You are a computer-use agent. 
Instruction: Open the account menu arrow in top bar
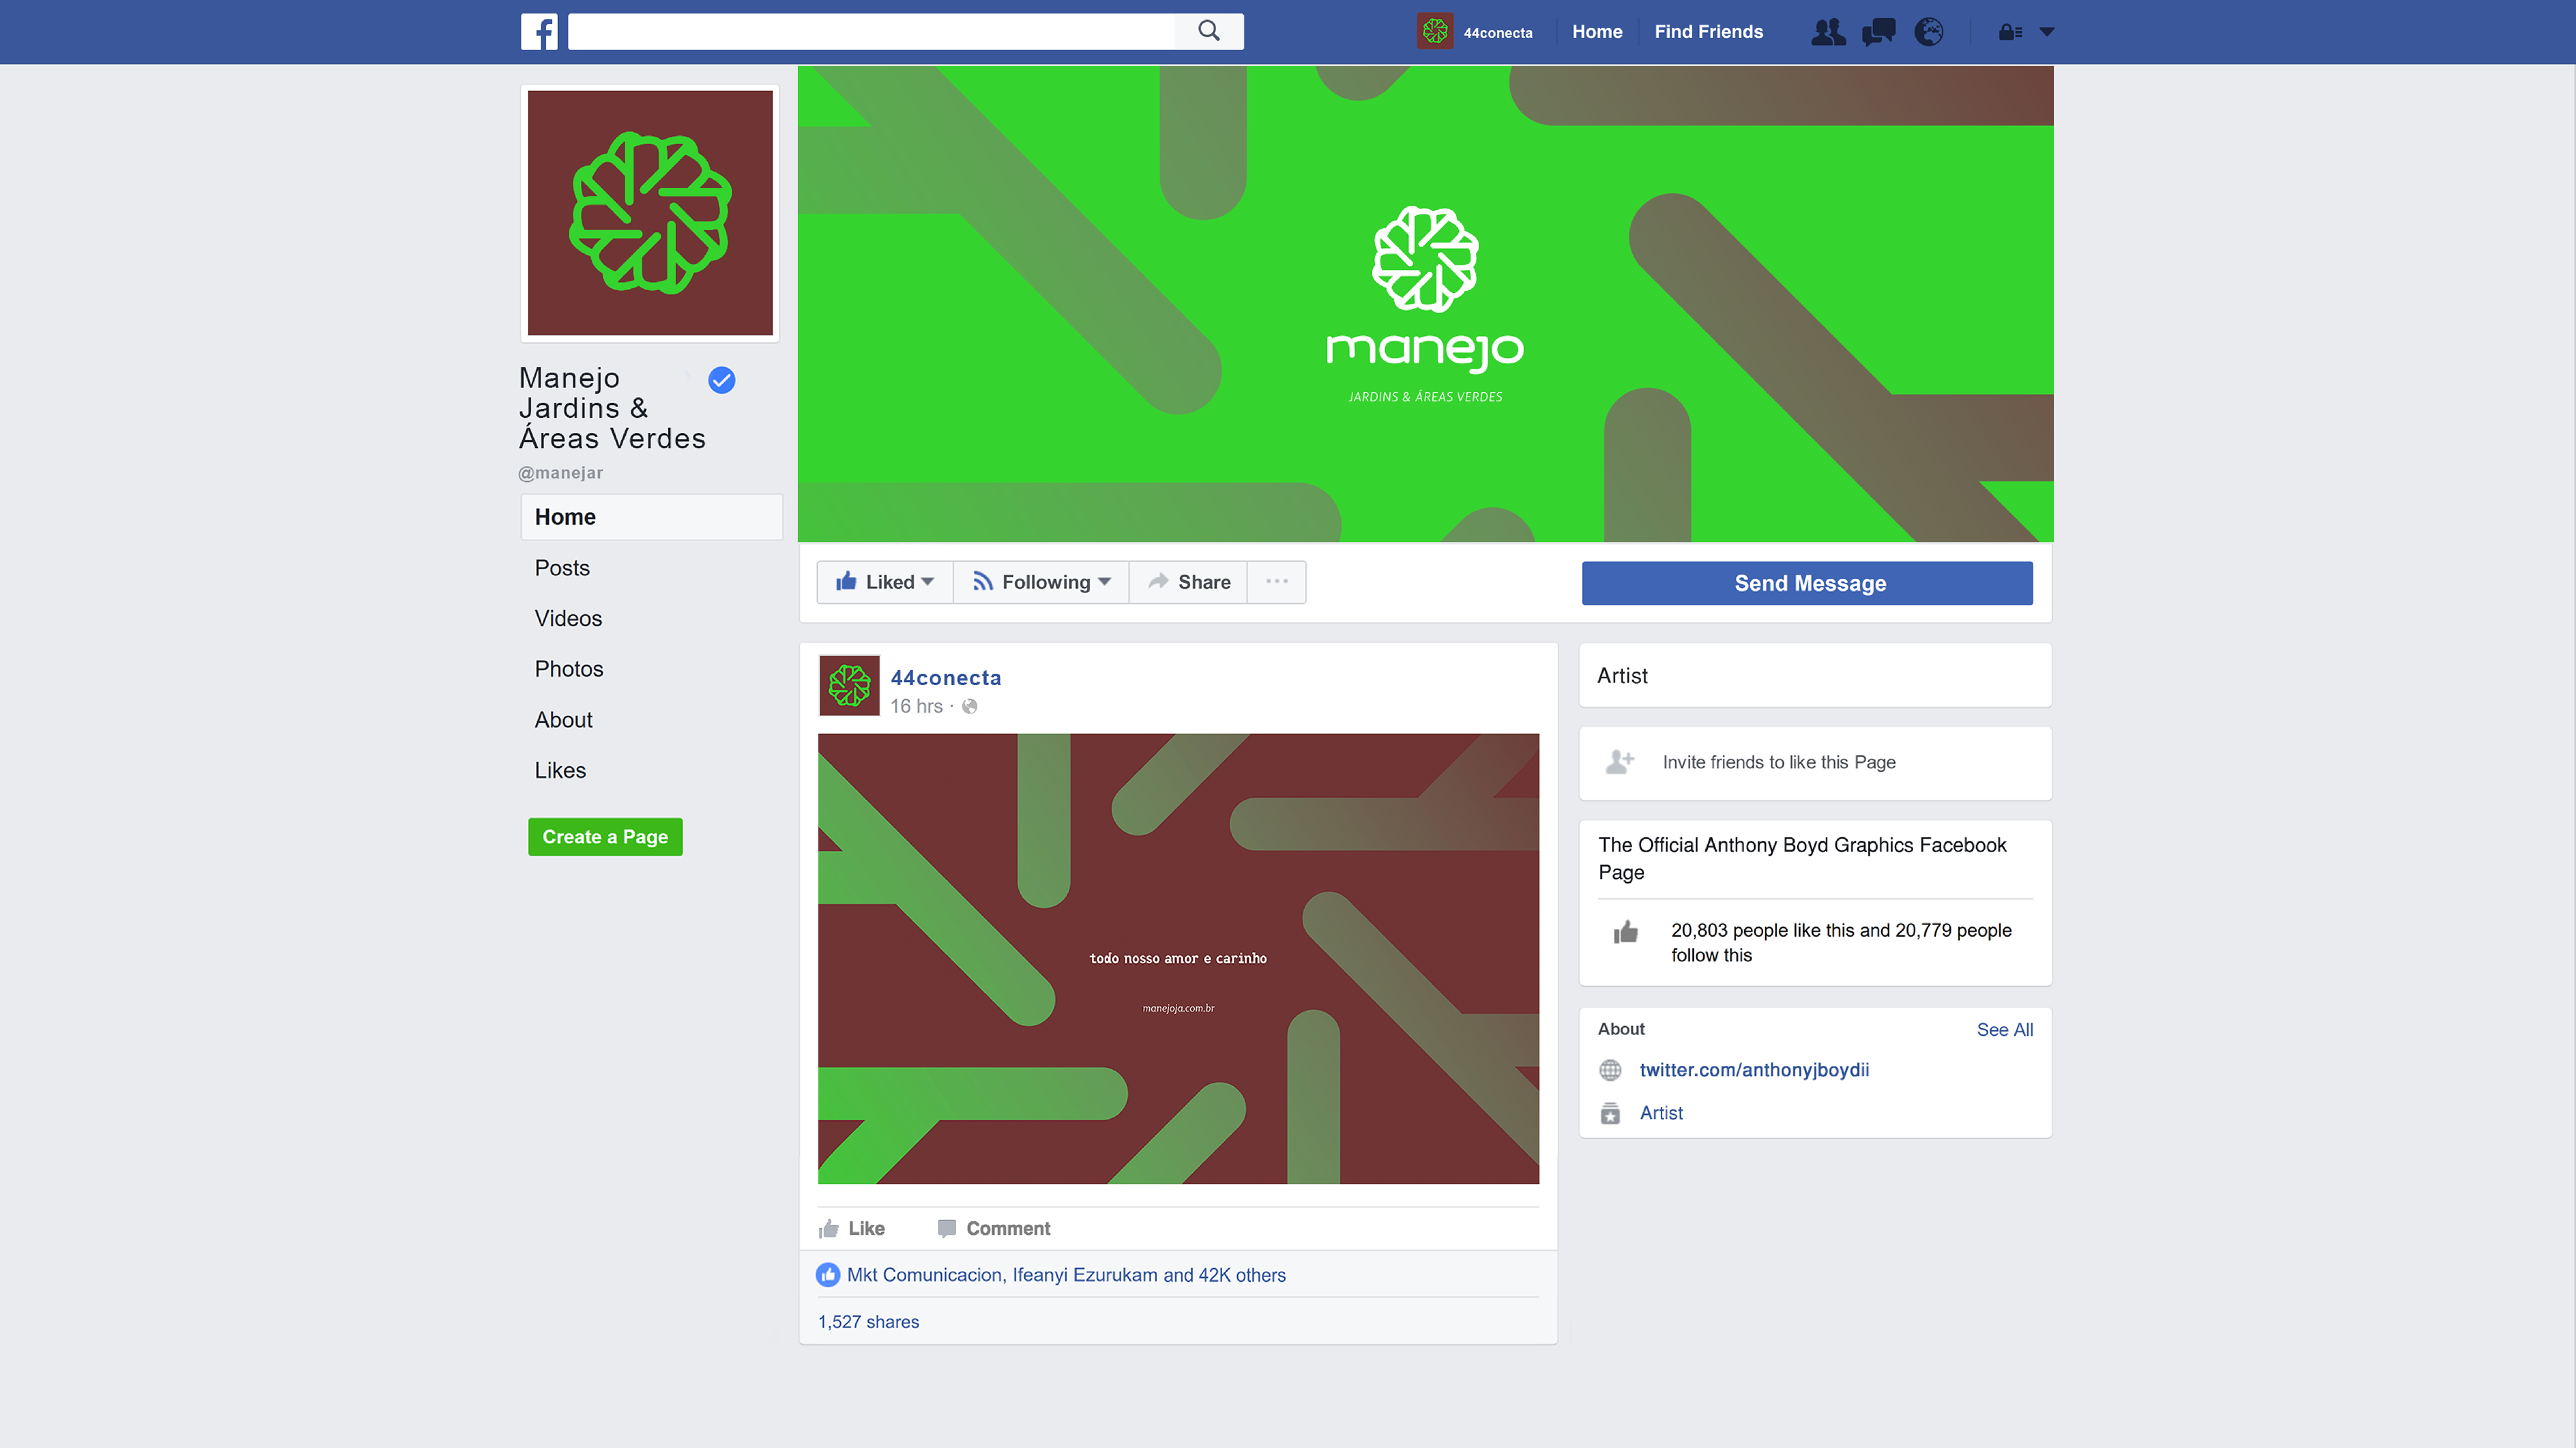2047,32
